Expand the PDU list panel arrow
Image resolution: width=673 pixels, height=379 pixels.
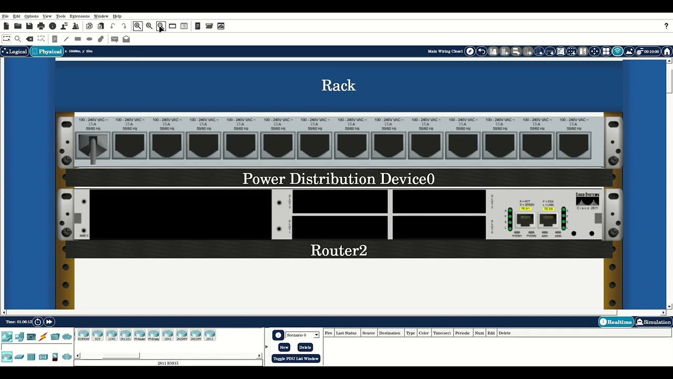click(267, 346)
